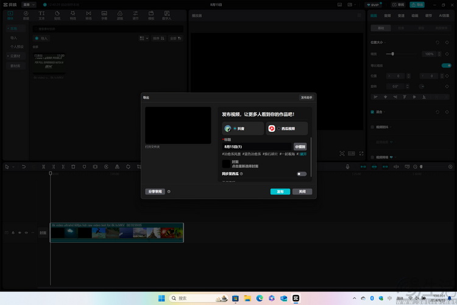The image size is (457, 305).
Task: Click the info icon next to 同步至西瓜
Action: pos(242,174)
